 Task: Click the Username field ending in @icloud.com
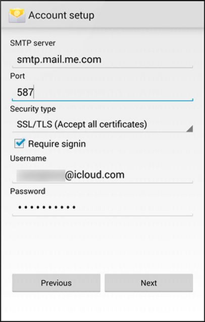click(102, 175)
